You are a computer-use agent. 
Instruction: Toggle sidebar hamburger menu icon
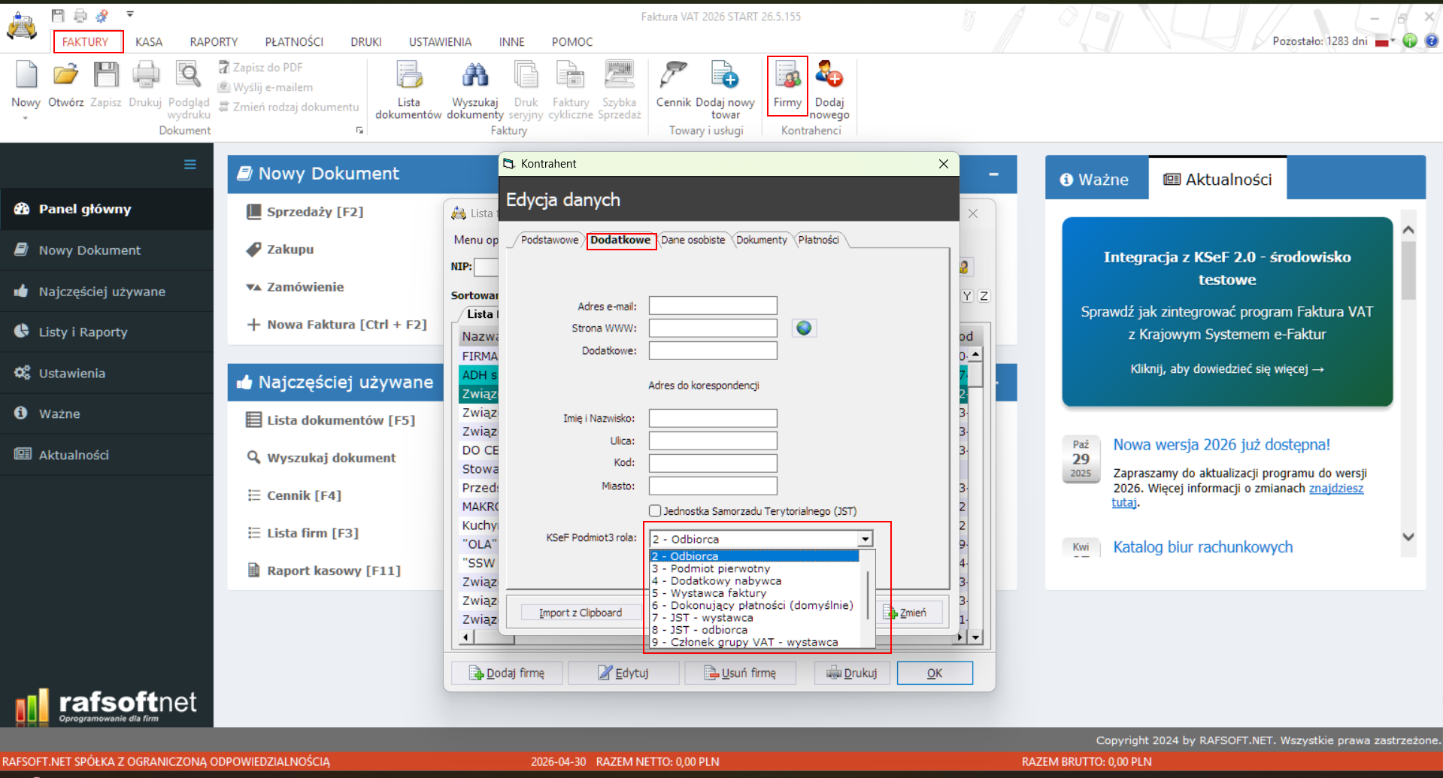(190, 165)
